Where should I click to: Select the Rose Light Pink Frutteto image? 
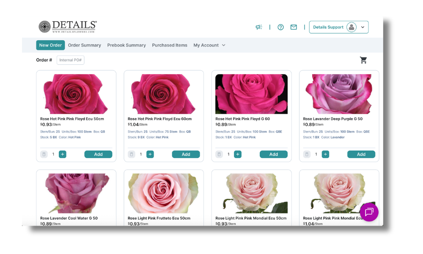(164, 193)
